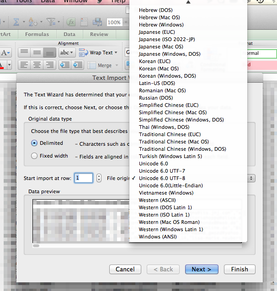Open the Help menu in menu bar
277x291 pixels.
click(x=118, y=1)
